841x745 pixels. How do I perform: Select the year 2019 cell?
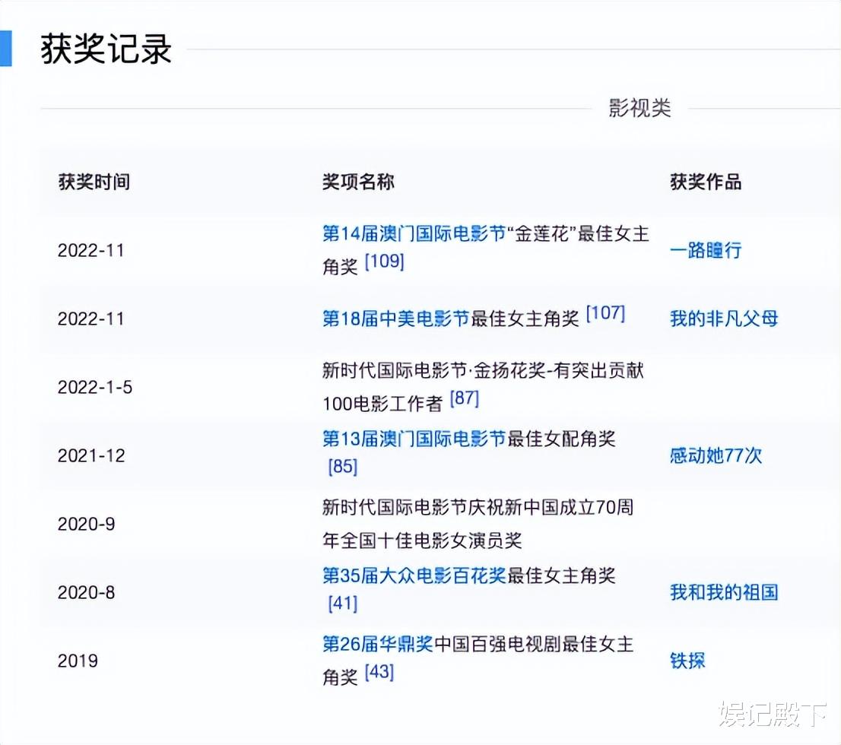[78, 661]
